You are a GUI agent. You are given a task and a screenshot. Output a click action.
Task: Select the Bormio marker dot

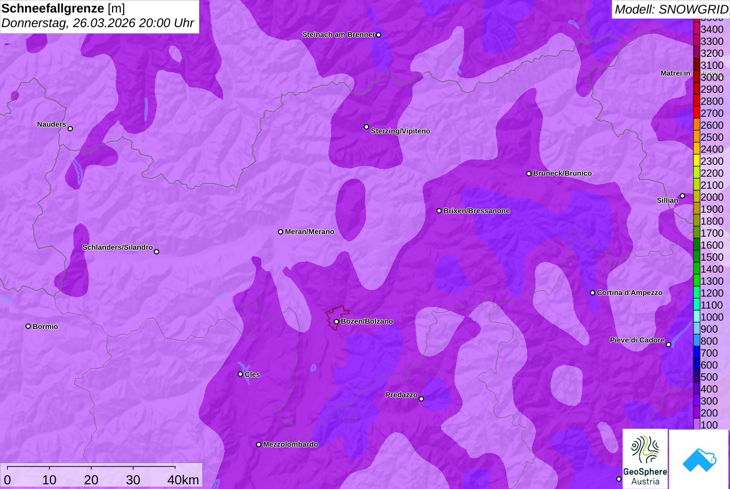tap(28, 326)
